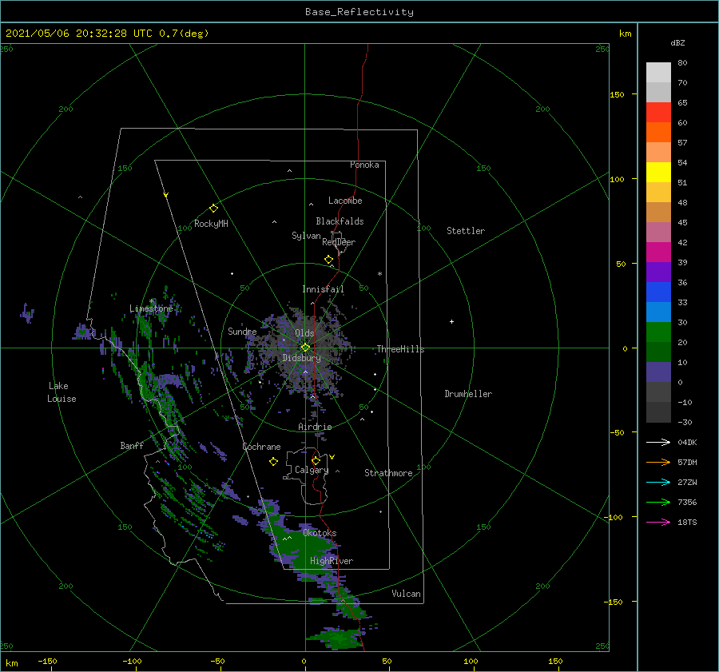This screenshot has width=719, height=672.
Task: Pick the orange 57–60 dBZ swatch
Action: 658,132
